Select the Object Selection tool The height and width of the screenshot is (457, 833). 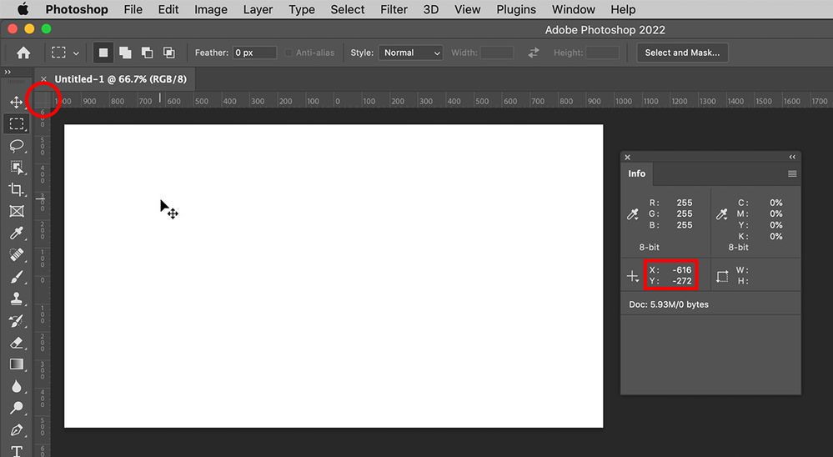click(x=17, y=168)
